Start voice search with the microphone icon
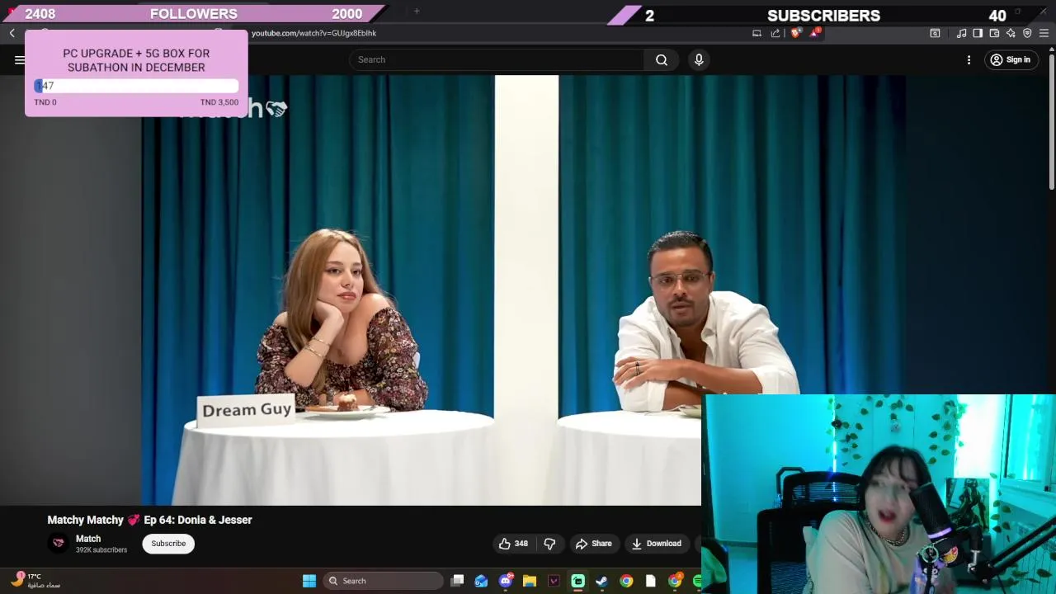 click(699, 59)
